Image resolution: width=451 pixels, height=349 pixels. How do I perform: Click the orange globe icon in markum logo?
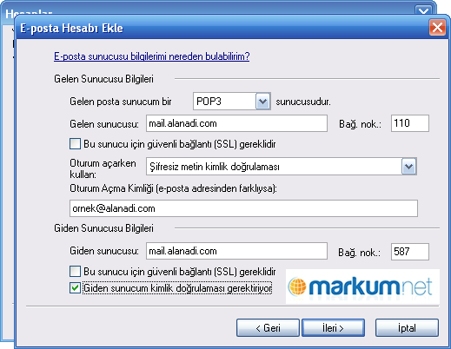coord(297,286)
